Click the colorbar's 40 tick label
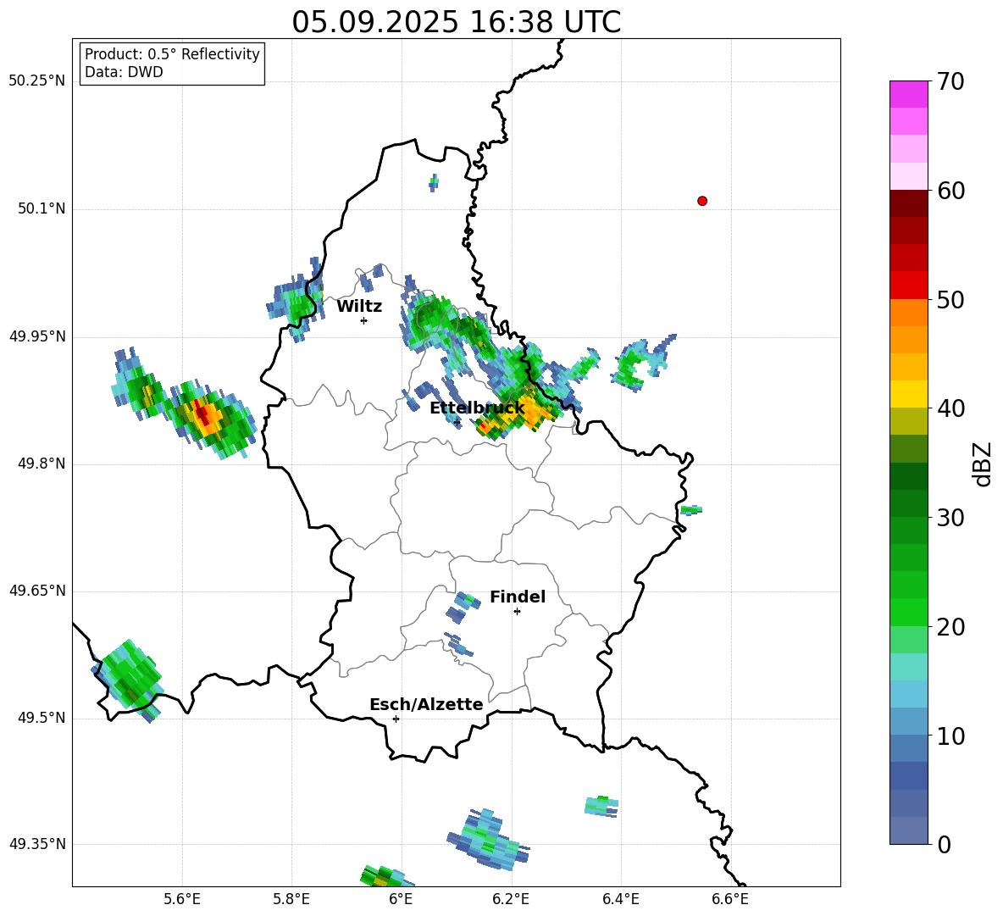 click(950, 408)
